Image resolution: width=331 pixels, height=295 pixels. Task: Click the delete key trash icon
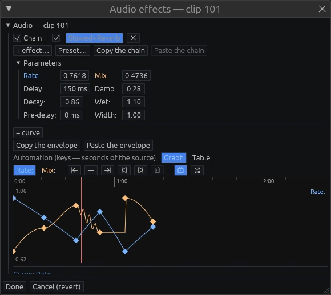point(157,170)
